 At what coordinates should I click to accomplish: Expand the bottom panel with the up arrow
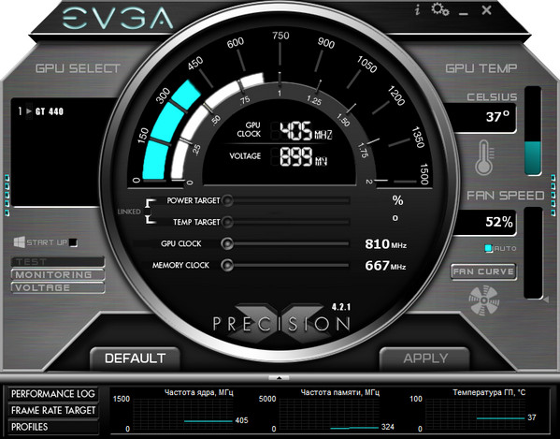coord(279,377)
